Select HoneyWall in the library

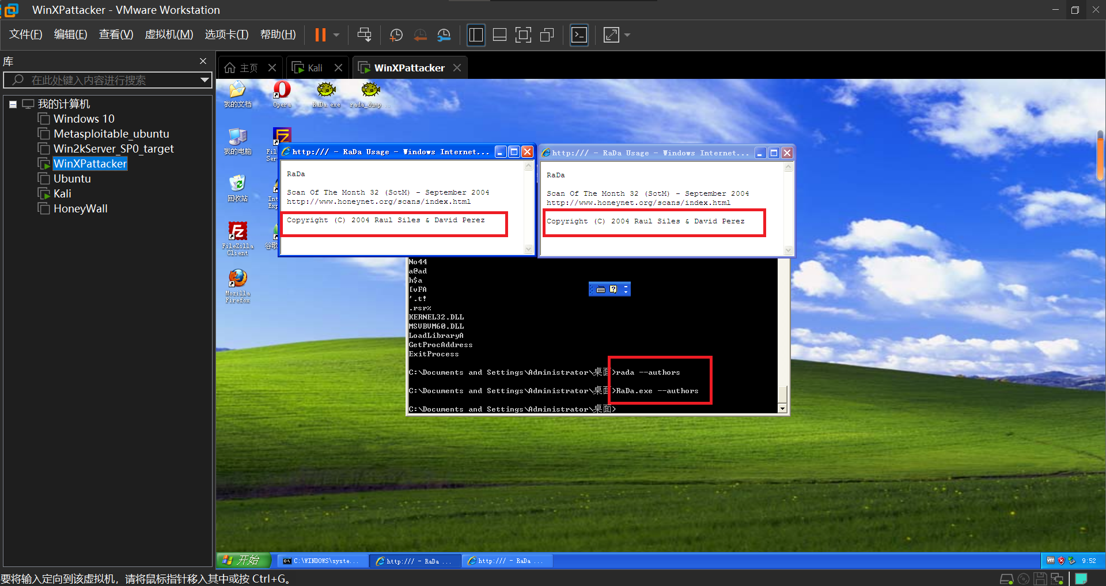81,208
